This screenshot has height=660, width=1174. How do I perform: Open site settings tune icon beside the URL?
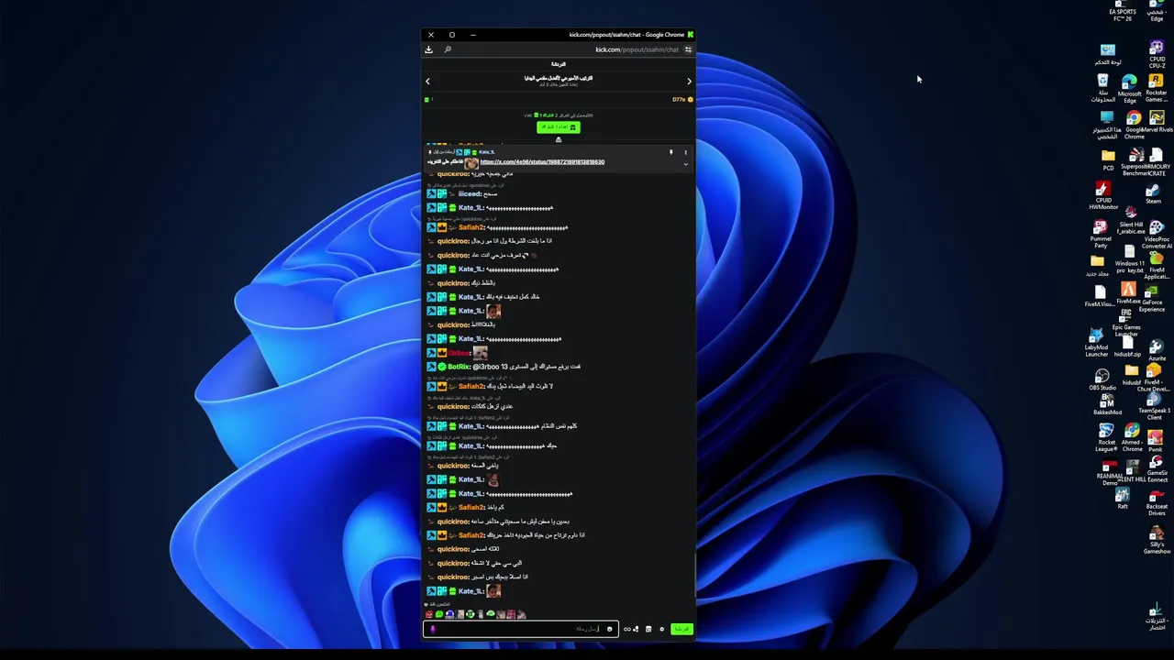tap(688, 49)
